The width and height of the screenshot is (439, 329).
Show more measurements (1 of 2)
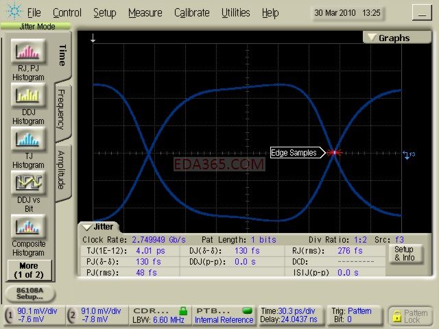28,269
